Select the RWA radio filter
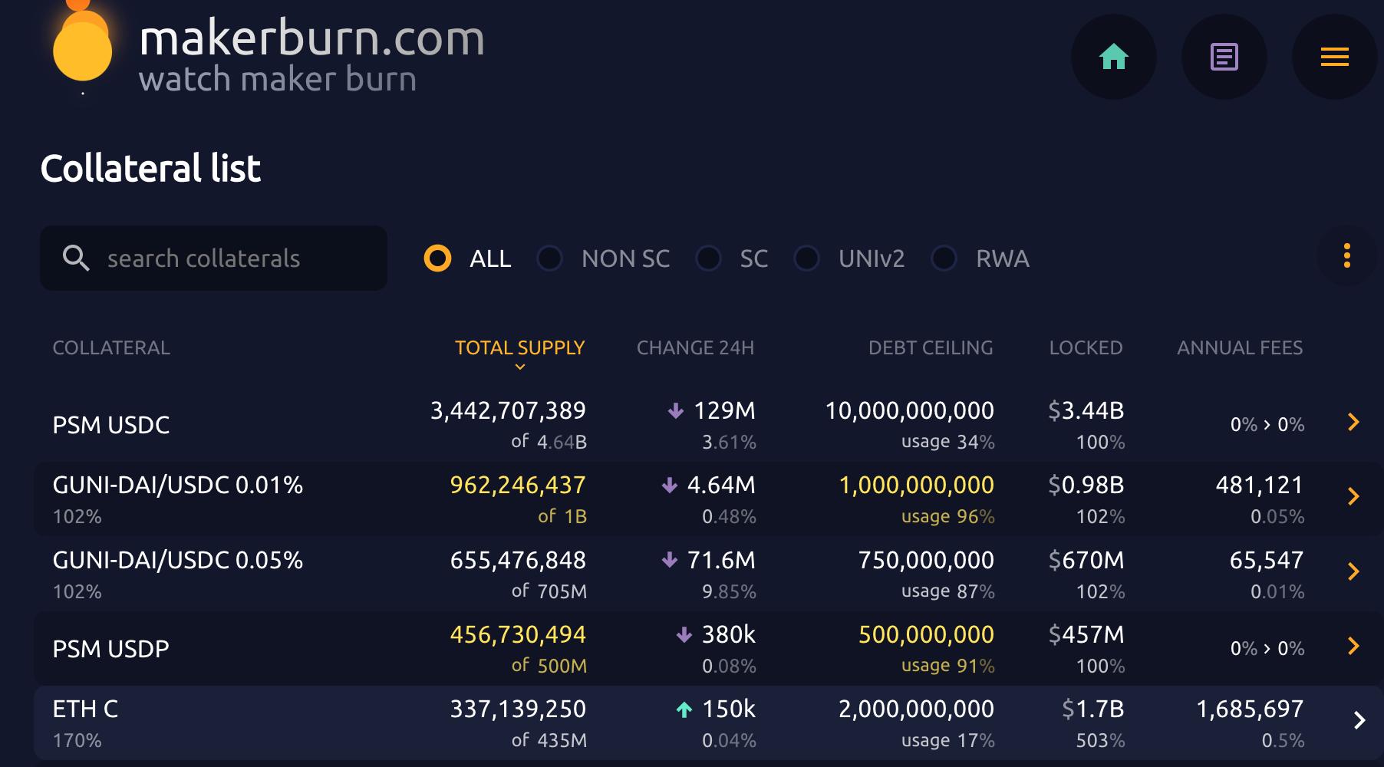The image size is (1384, 767). click(x=944, y=258)
